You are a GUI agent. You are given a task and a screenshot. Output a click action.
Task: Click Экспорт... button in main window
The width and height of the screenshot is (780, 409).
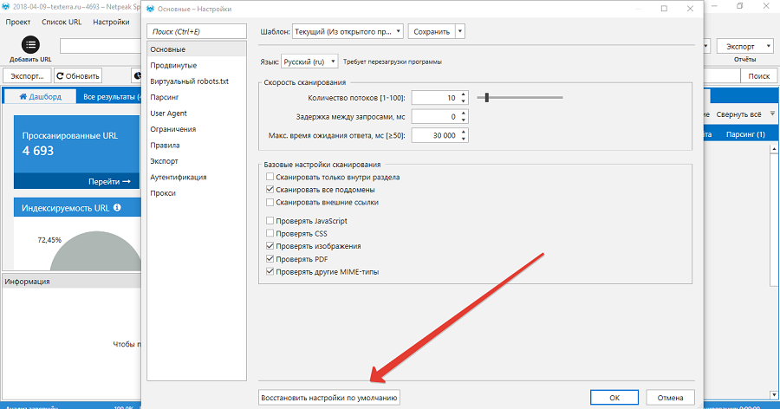[x=28, y=76]
